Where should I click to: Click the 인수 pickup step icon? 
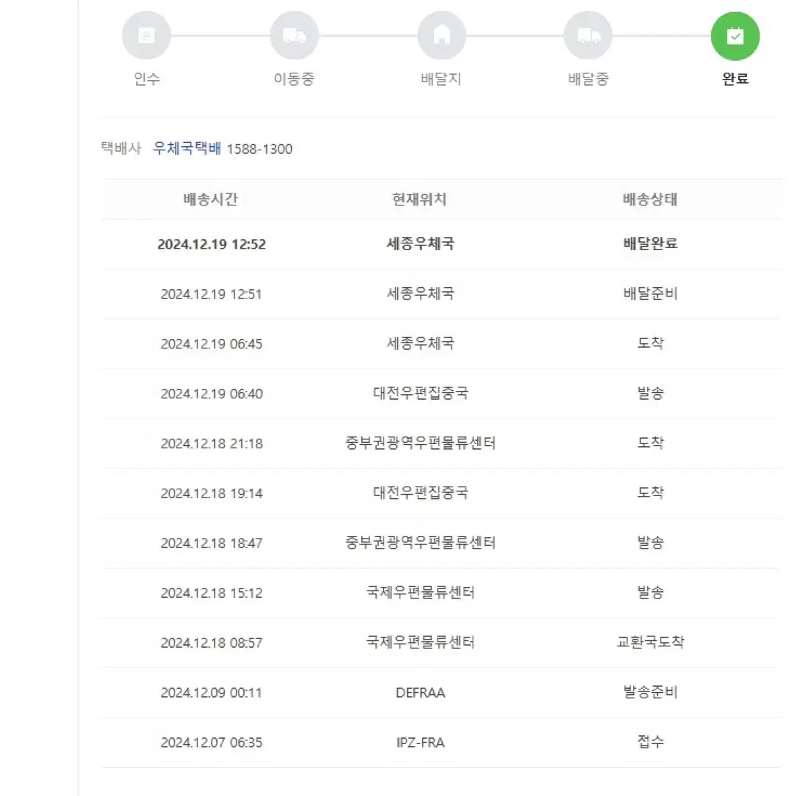[x=146, y=36]
